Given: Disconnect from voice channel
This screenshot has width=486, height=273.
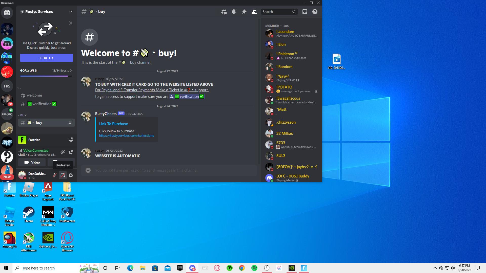Looking at the screenshot, I should coord(71,152).
